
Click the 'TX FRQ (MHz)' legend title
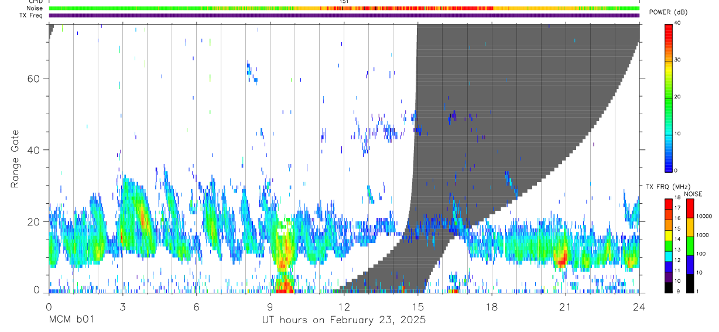(x=669, y=186)
